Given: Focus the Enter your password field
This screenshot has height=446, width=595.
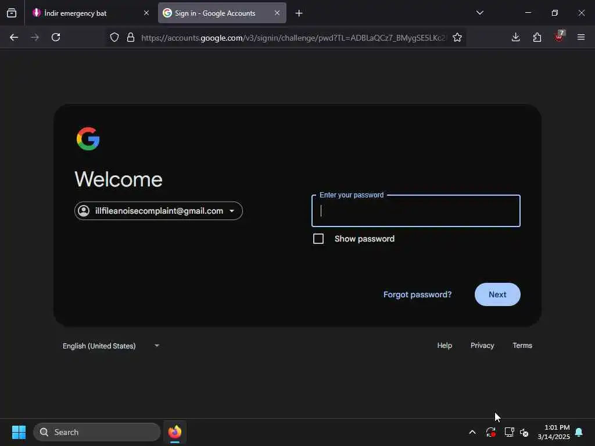Looking at the screenshot, I should tap(416, 211).
